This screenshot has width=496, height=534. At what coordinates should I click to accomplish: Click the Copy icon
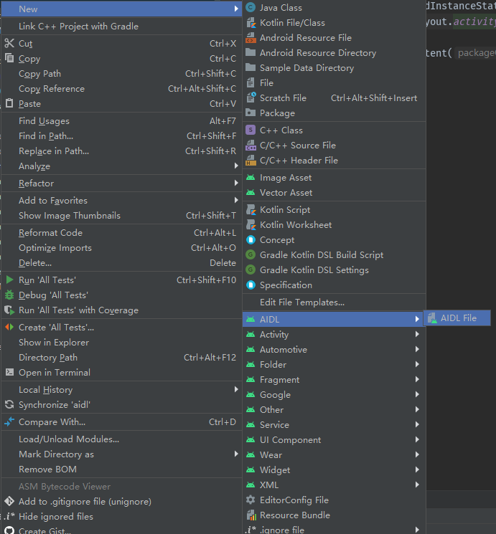point(9,58)
